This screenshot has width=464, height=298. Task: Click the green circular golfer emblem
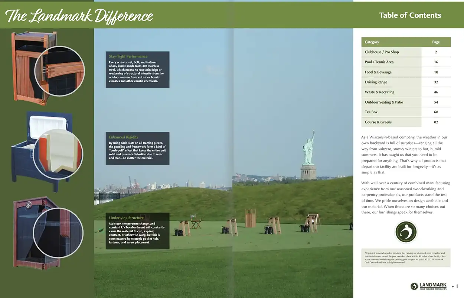[406, 232]
